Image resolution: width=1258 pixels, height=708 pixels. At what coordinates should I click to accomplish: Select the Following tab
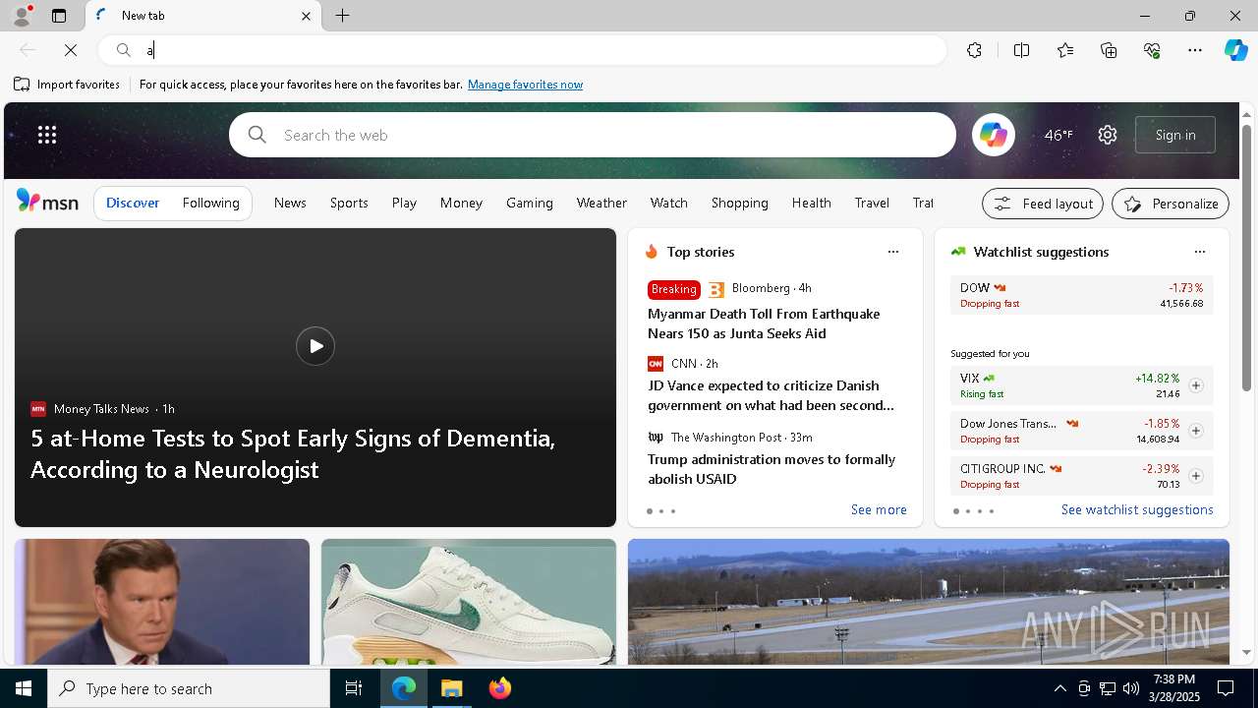click(x=211, y=203)
